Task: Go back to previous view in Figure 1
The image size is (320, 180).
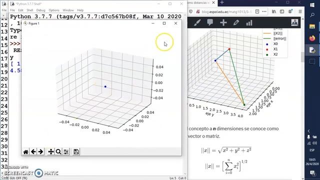Action: 33,152
